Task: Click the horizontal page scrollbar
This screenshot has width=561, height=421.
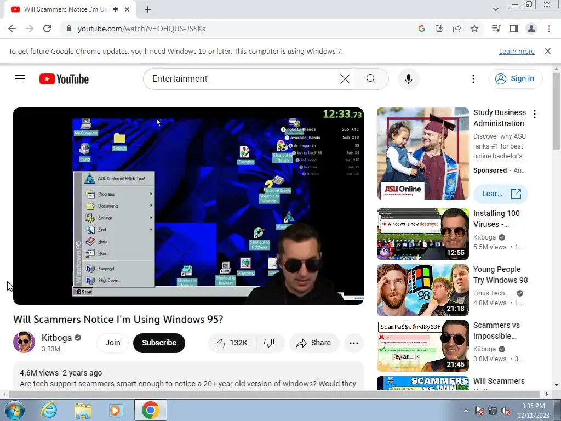Action: [274, 394]
